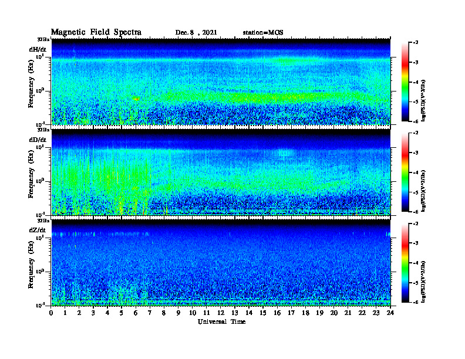Click the dH/dt panel color scale bar
This screenshot has height=359, width=465.
tap(405, 82)
